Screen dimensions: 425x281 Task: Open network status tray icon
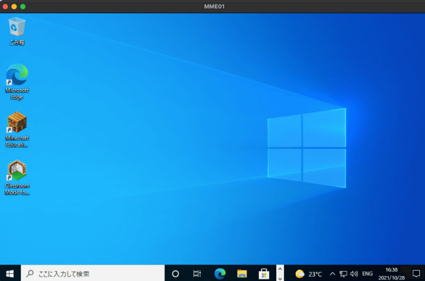click(x=343, y=274)
